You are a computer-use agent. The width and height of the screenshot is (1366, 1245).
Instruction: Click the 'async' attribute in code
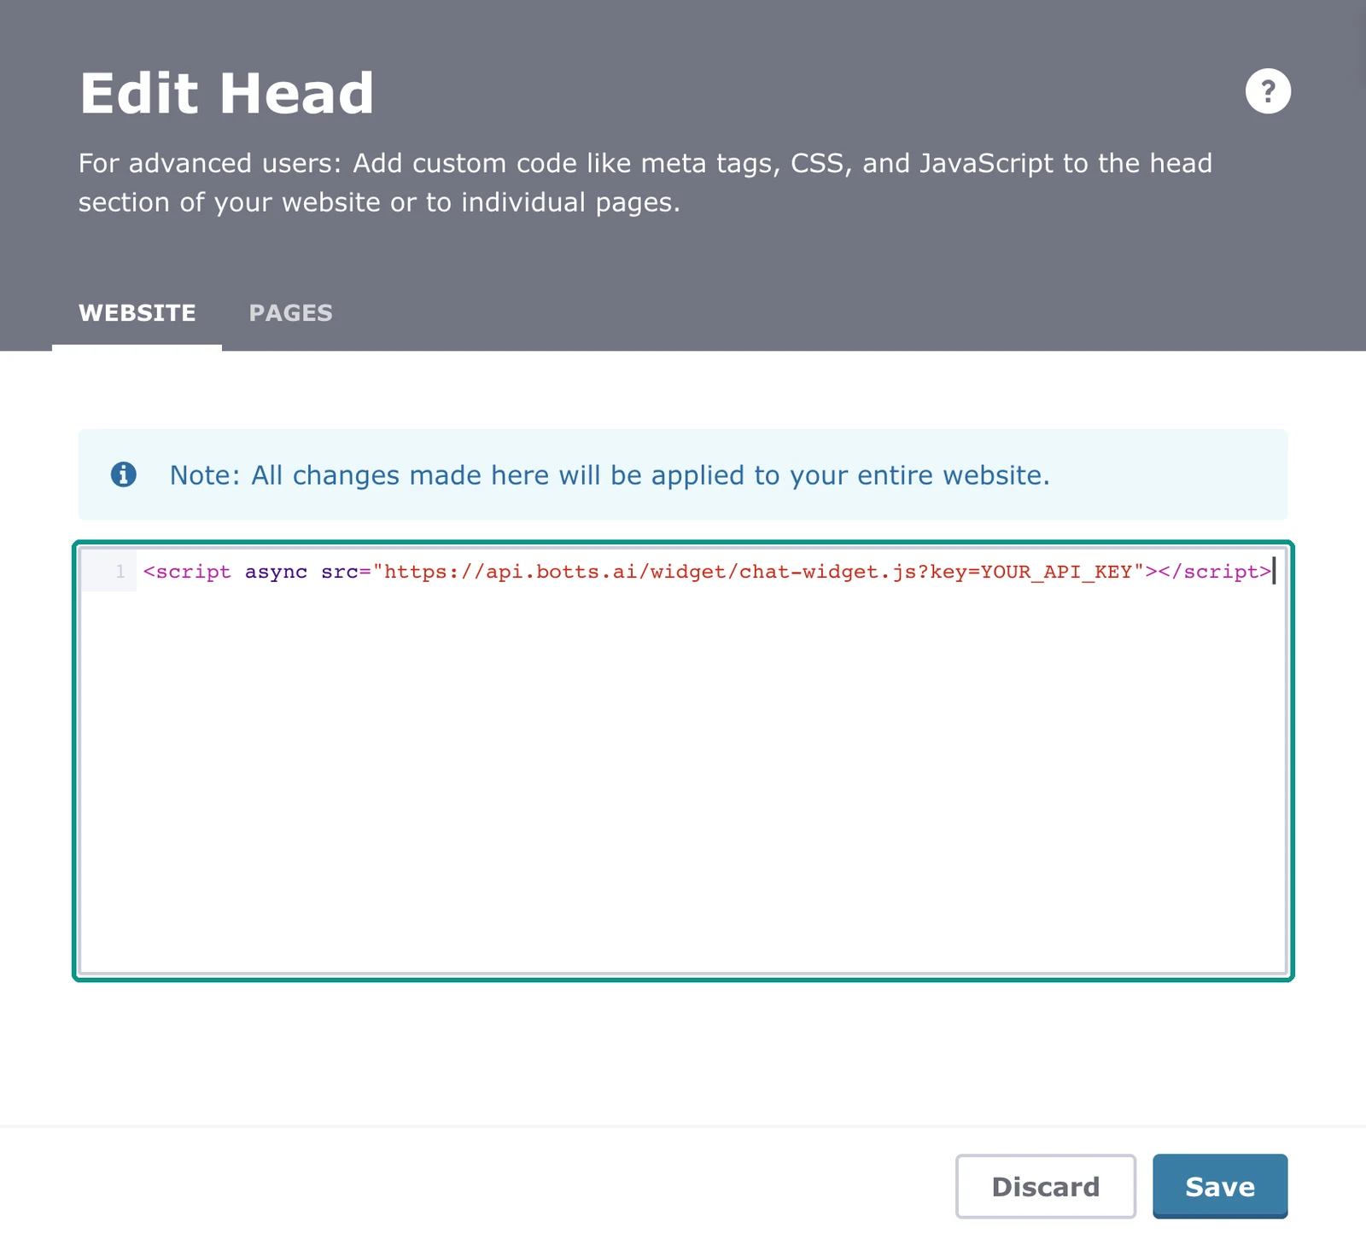(x=276, y=572)
